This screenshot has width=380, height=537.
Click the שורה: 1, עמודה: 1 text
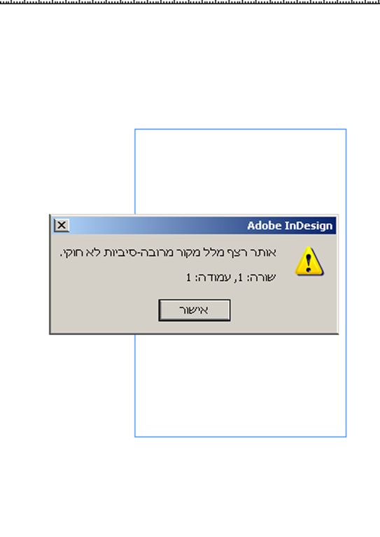pyautogui.click(x=231, y=278)
